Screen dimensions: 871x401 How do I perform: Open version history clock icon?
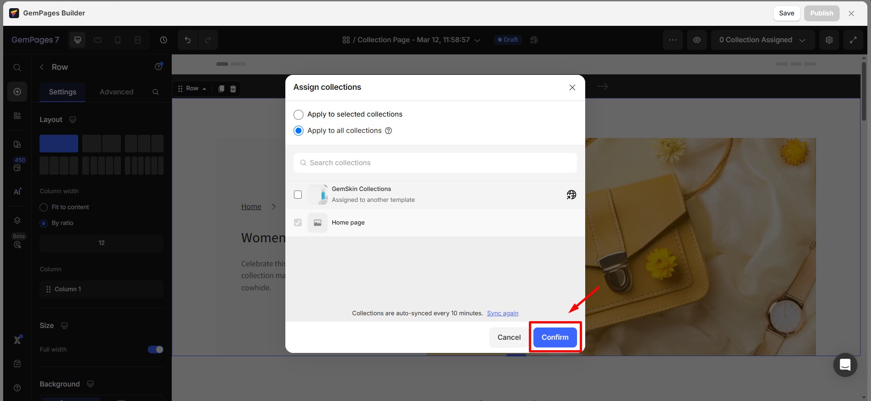pyautogui.click(x=164, y=40)
